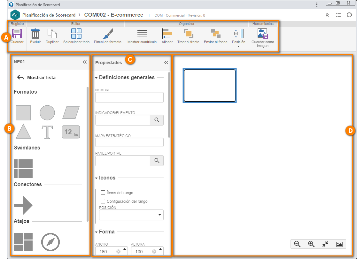Pick the panel grid shortcut under Atajos
Screen dimensions: 357x259
click(23, 242)
